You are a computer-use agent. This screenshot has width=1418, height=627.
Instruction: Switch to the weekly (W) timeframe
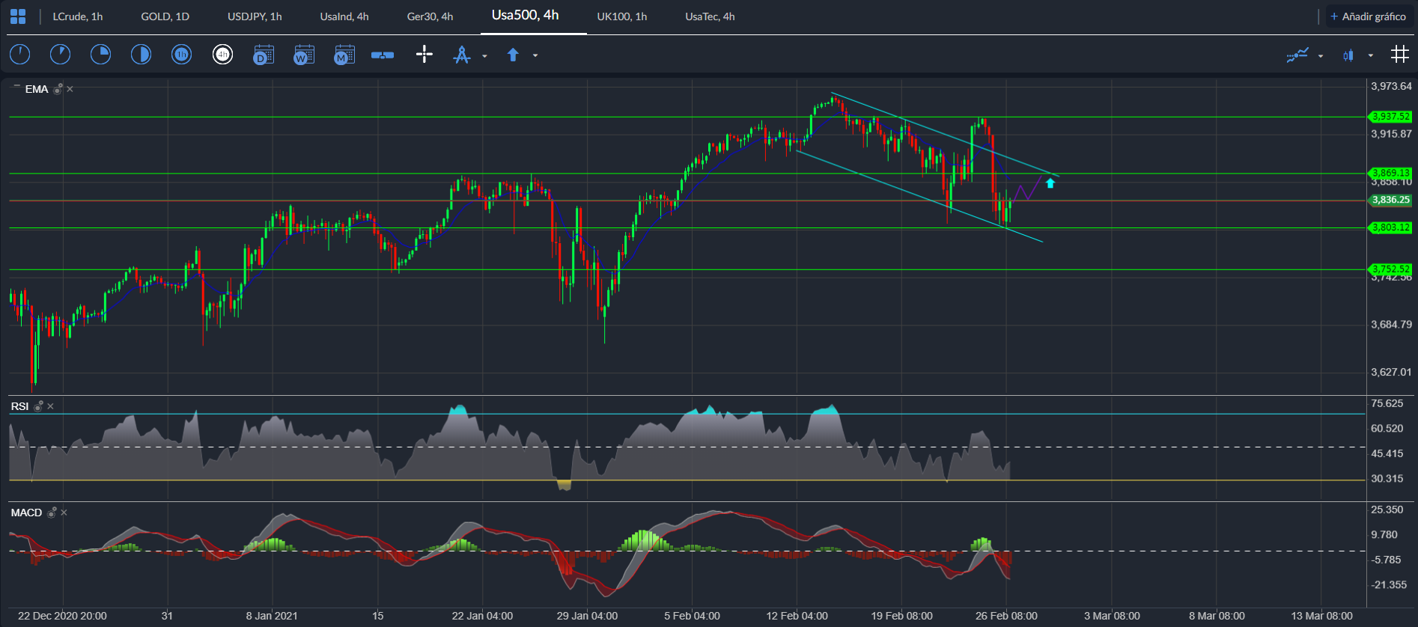304,55
